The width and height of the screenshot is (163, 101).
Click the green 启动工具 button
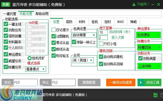tap(149, 82)
